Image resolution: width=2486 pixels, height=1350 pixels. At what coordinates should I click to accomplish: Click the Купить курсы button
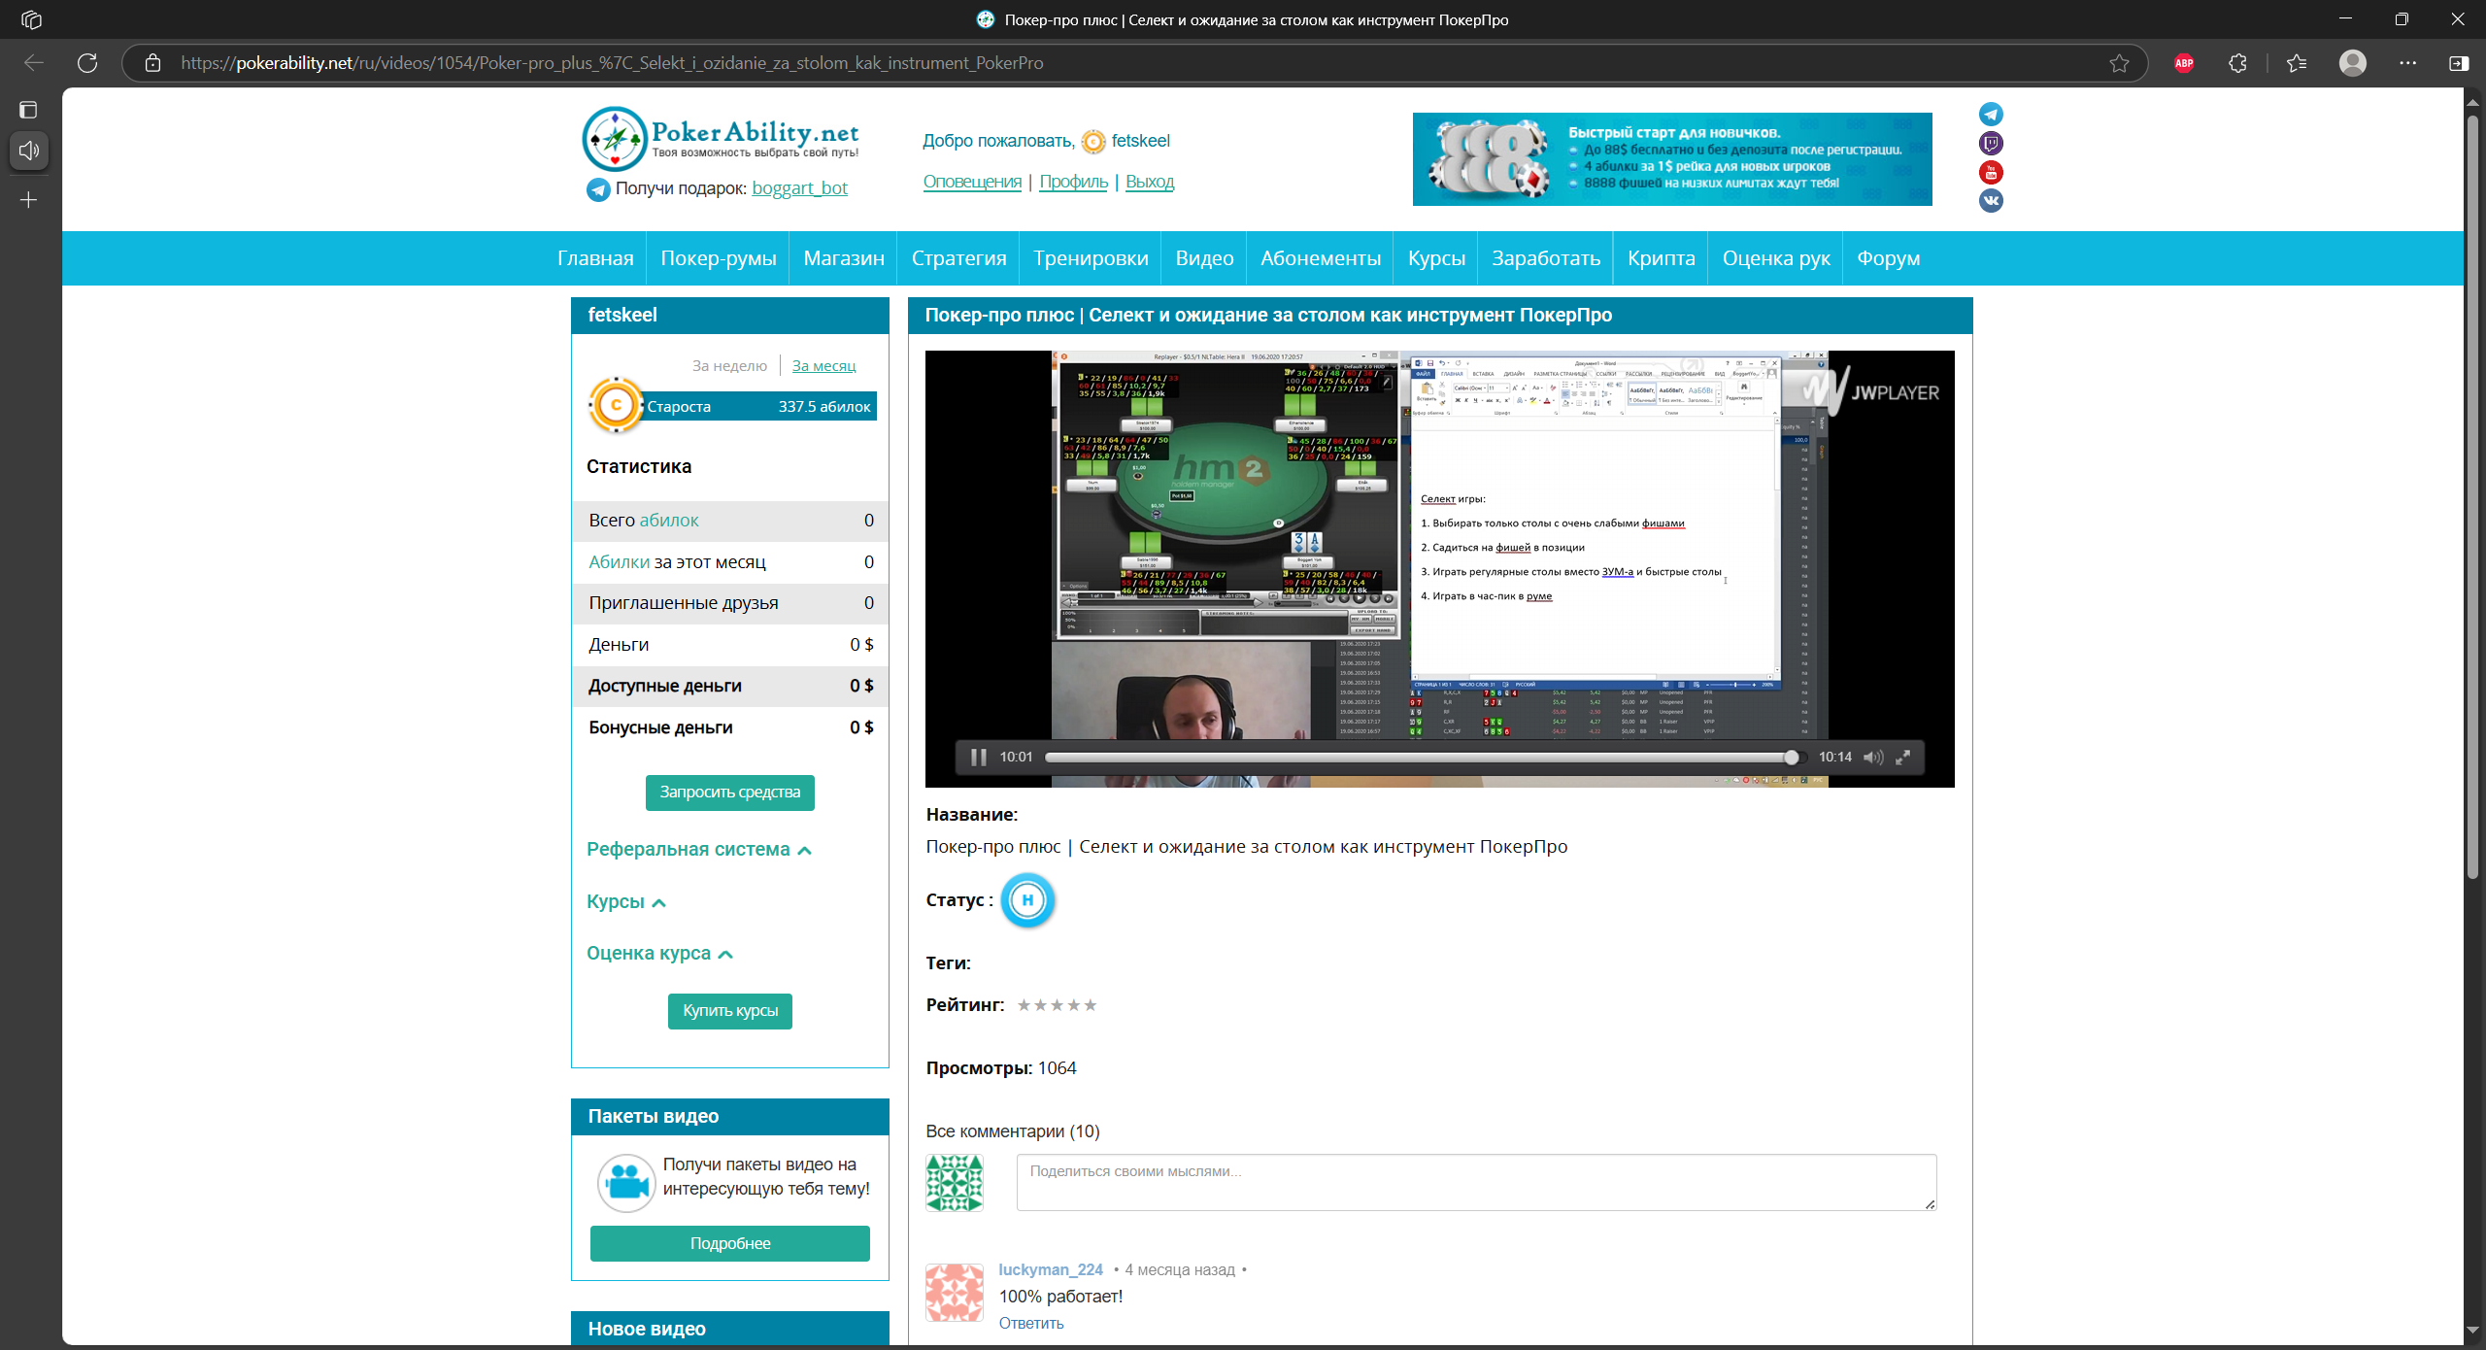coord(730,1011)
